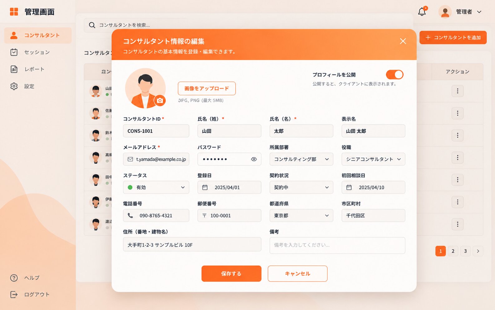Click the phone icon in 電話番号 field
495x310 pixels.
pyautogui.click(x=130, y=216)
